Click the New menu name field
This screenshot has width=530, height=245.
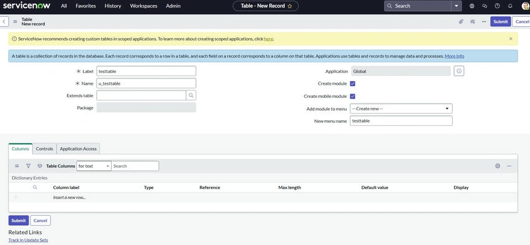point(401,121)
